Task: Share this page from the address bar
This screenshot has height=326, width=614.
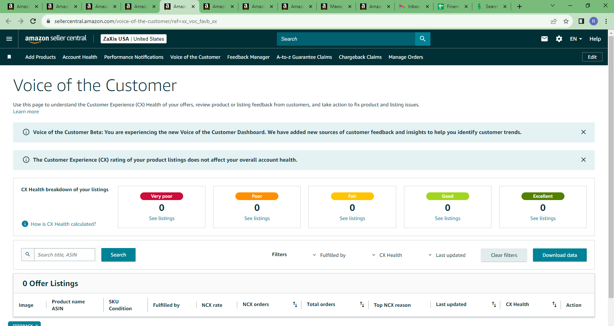Action: [554, 21]
